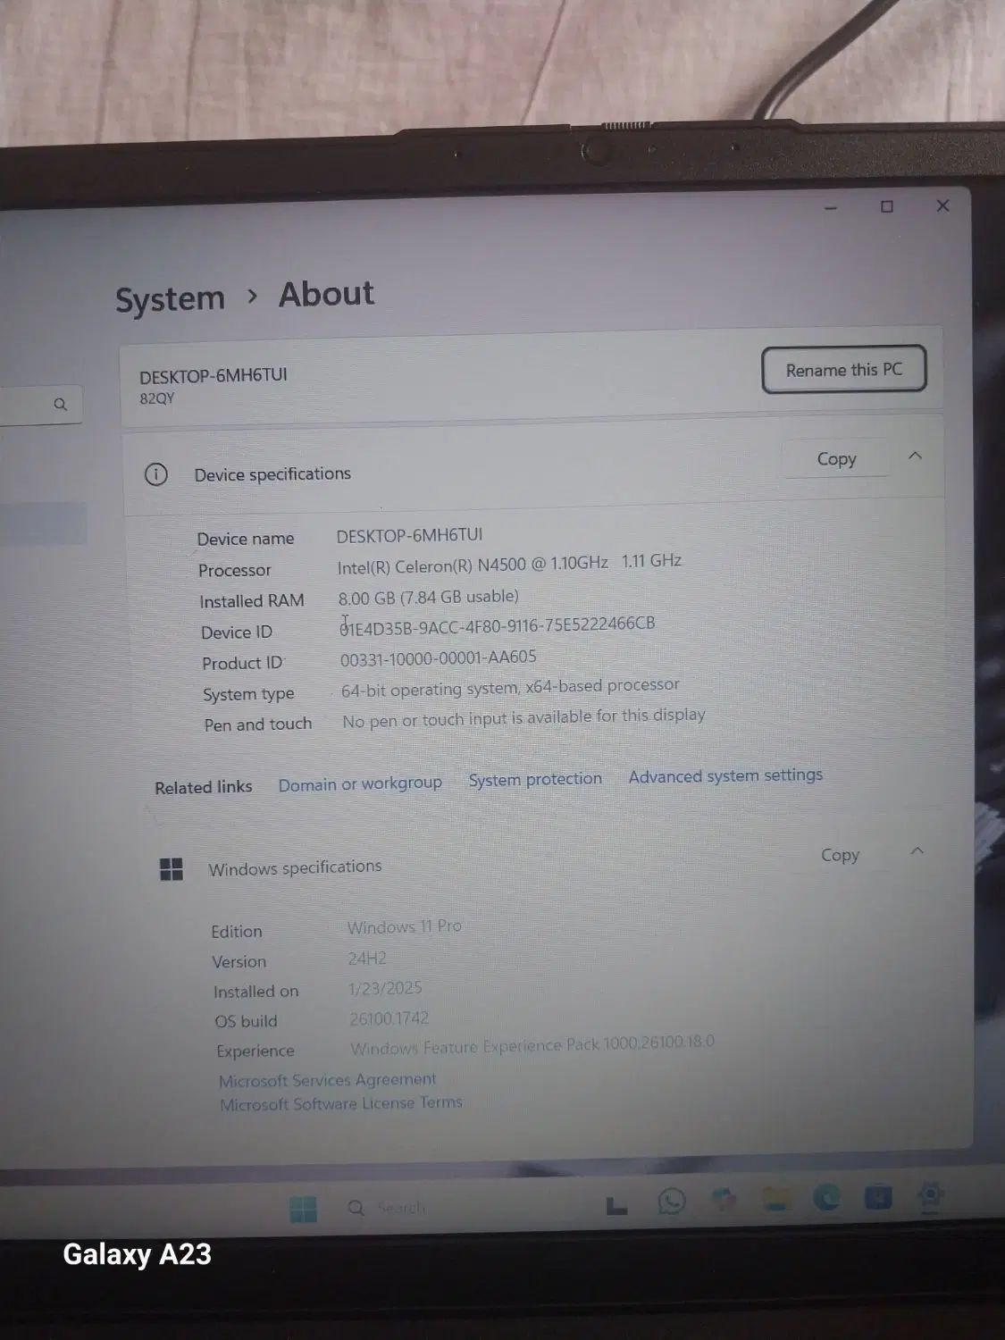The image size is (1005, 1340).
Task: Click the settings search magnifier icon
Action: coord(61,405)
